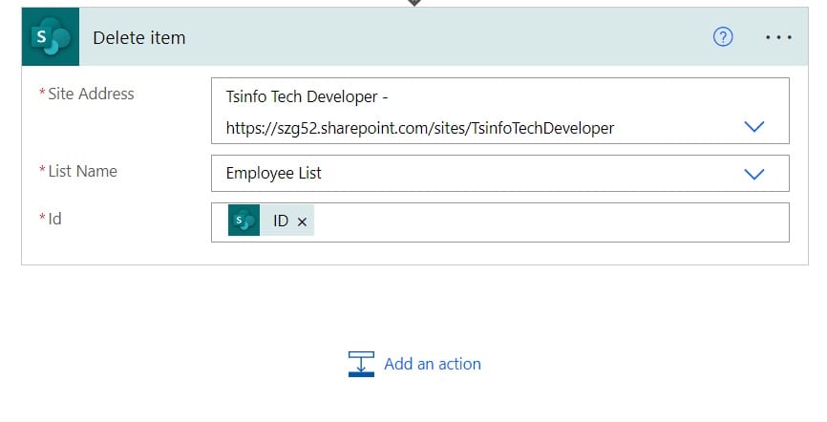Select the Employee List value field
Screen dimensions: 827x422
(500, 174)
